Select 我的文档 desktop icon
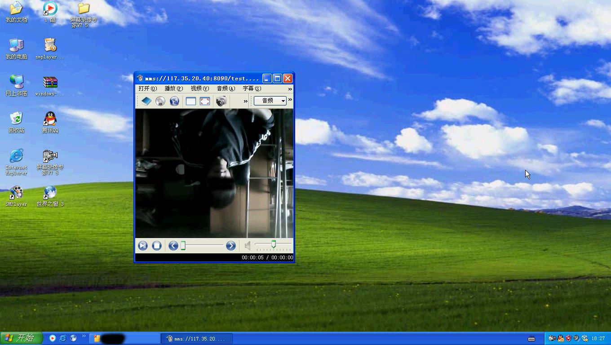This screenshot has height=345, width=611. click(16, 12)
